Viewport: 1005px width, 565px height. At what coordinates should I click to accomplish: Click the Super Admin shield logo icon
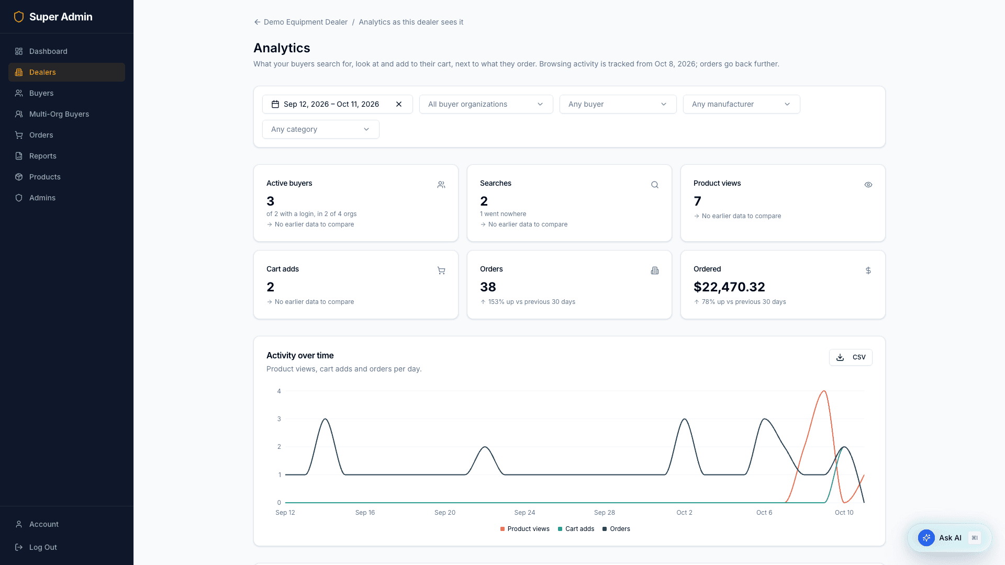point(19,17)
